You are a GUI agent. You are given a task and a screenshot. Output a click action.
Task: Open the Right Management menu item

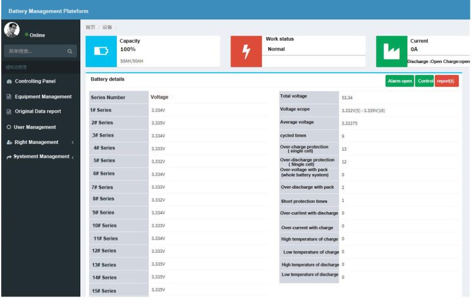(36, 142)
